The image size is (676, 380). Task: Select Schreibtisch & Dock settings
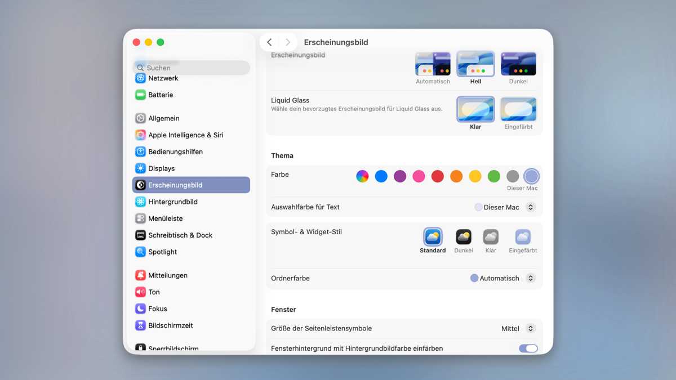click(181, 235)
